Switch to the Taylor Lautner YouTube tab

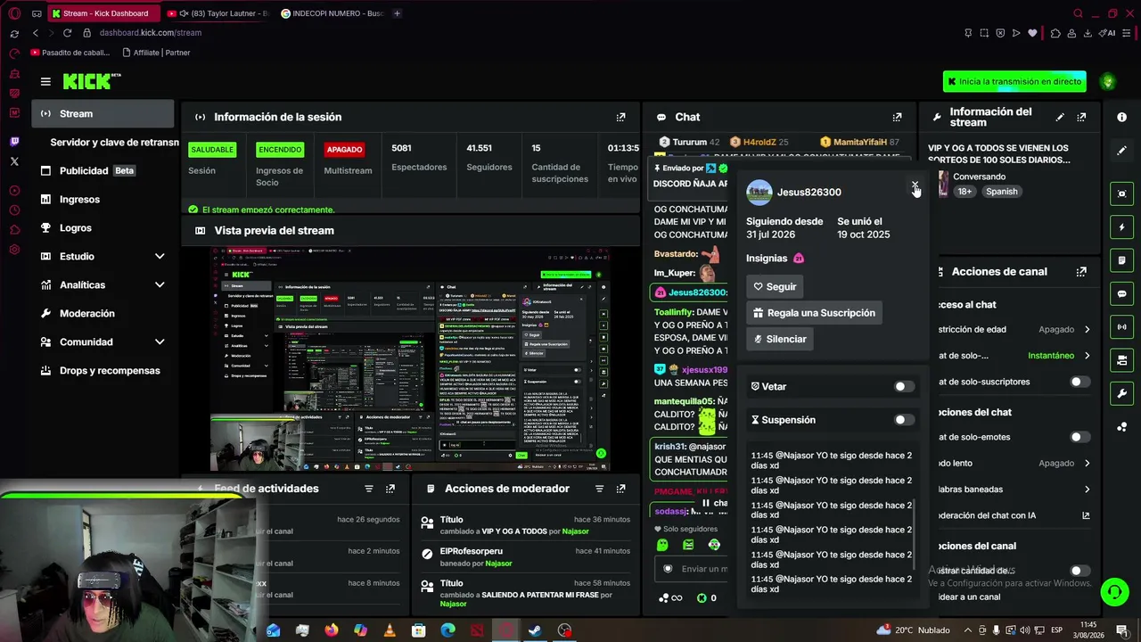218,13
